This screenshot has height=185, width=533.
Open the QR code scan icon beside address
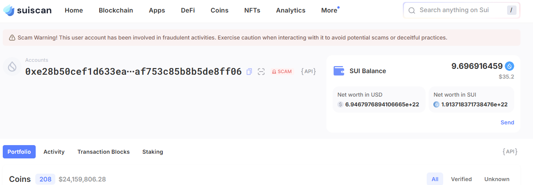261,72
